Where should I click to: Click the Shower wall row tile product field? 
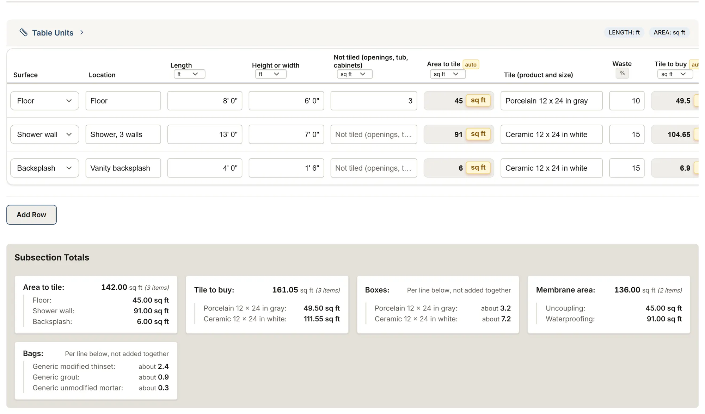click(x=552, y=134)
